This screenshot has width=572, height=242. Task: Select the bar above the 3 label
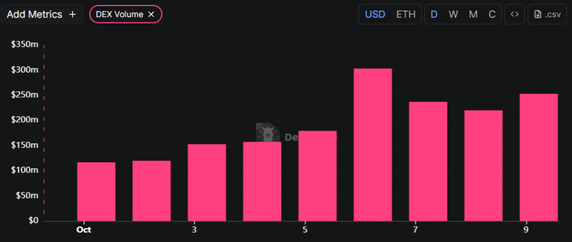pyautogui.click(x=207, y=182)
